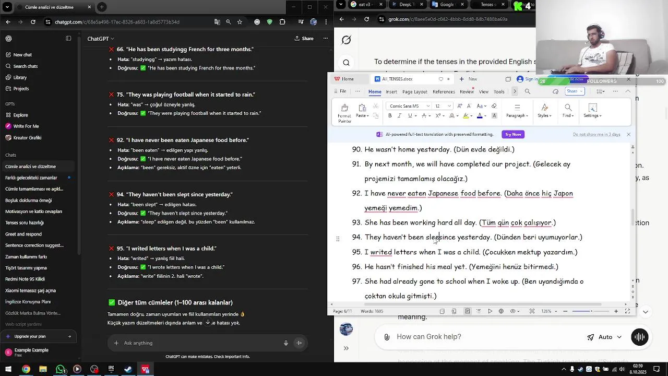This screenshot has height=376, width=668.
Task: Click the voice mode icon in ChatGPT
Action: tap(299, 343)
